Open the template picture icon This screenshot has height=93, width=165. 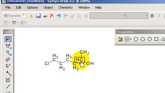(x=121, y=39)
